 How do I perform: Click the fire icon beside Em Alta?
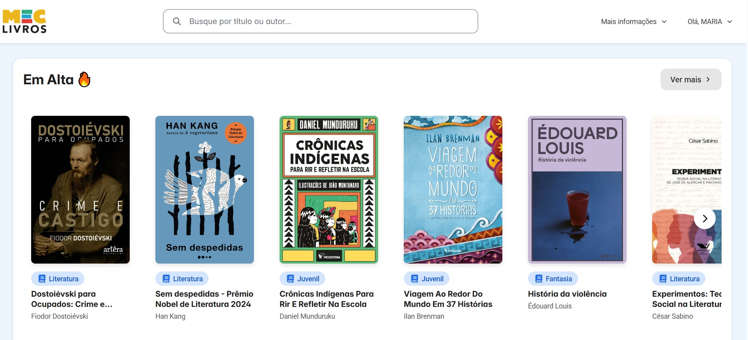pos(84,79)
